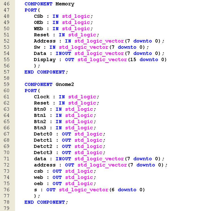This screenshot has height=211, width=213.
Task: Click INOUT keyword on Data line 54
Action: 63,54
